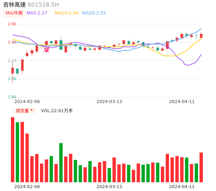Click the MA10:2.44 legend label

point(66,13)
